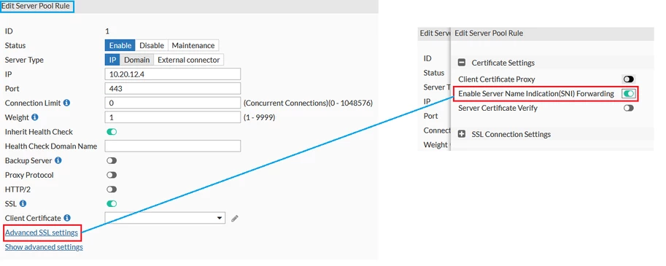
Task: Open the Connection Limit info icon
Action: (66, 103)
